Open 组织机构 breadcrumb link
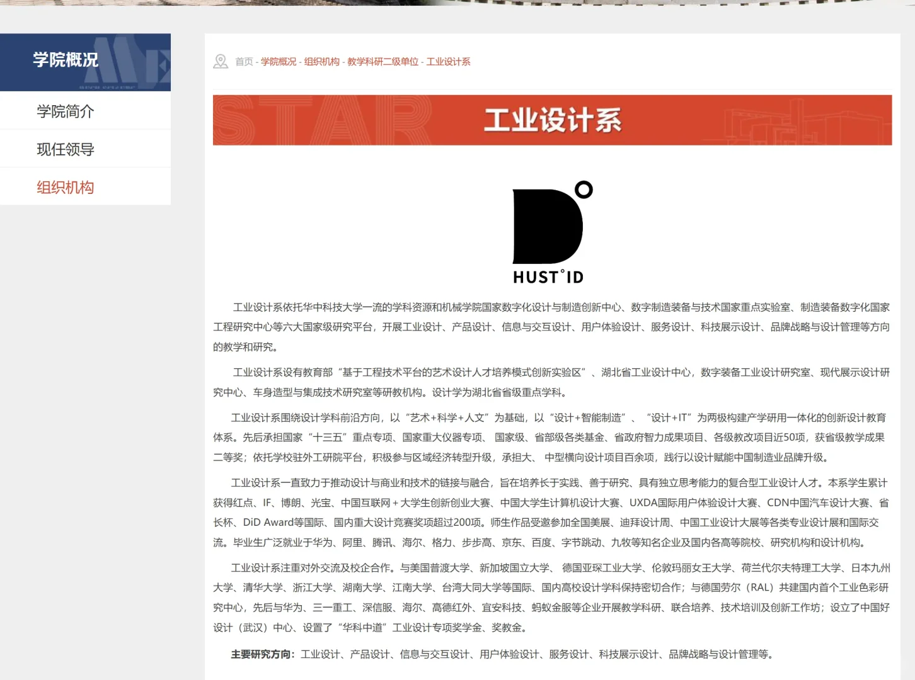915x680 pixels. (x=322, y=62)
